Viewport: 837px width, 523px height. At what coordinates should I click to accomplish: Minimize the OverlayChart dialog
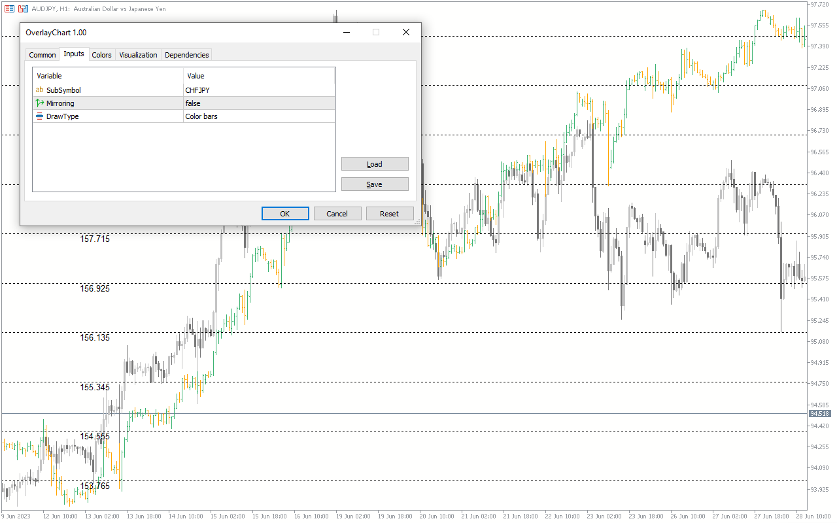click(347, 33)
